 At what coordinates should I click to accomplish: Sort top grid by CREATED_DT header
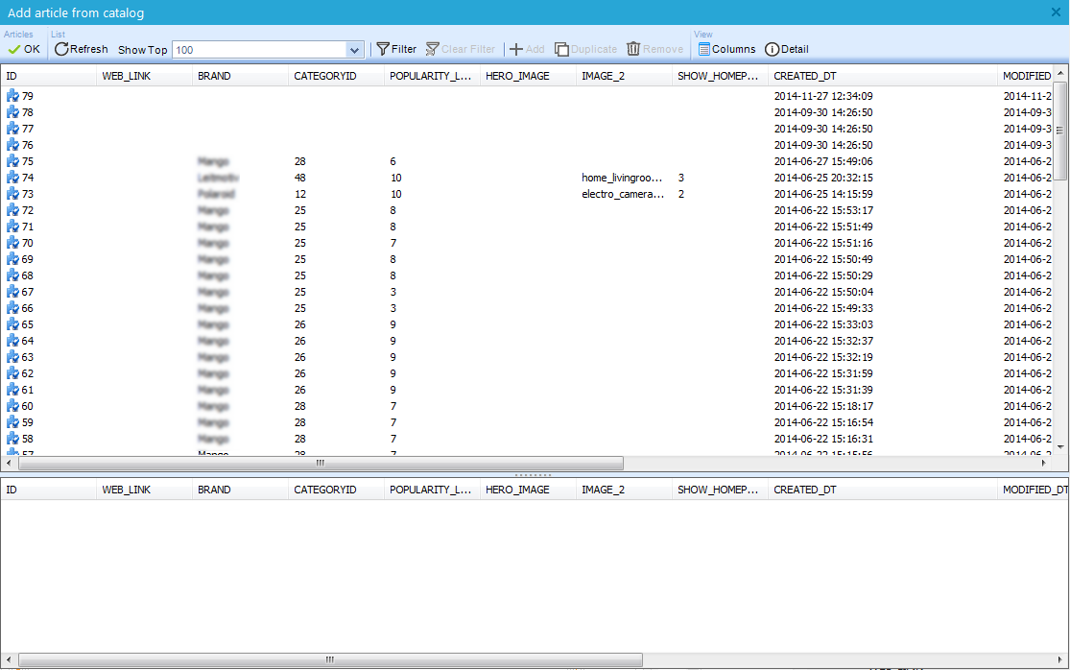pyautogui.click(x=804, y=76)
